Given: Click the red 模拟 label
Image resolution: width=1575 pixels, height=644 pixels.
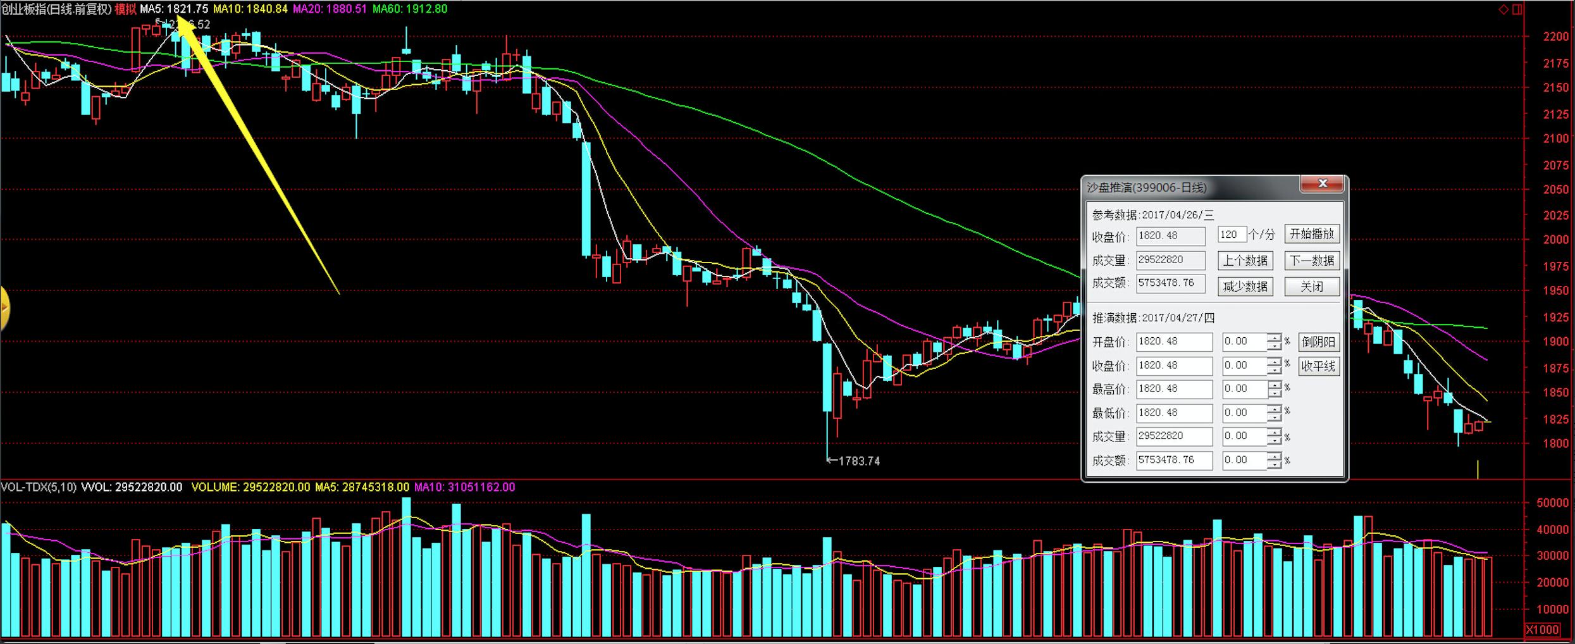Looking at the screenshot, I should pos(125,9).
